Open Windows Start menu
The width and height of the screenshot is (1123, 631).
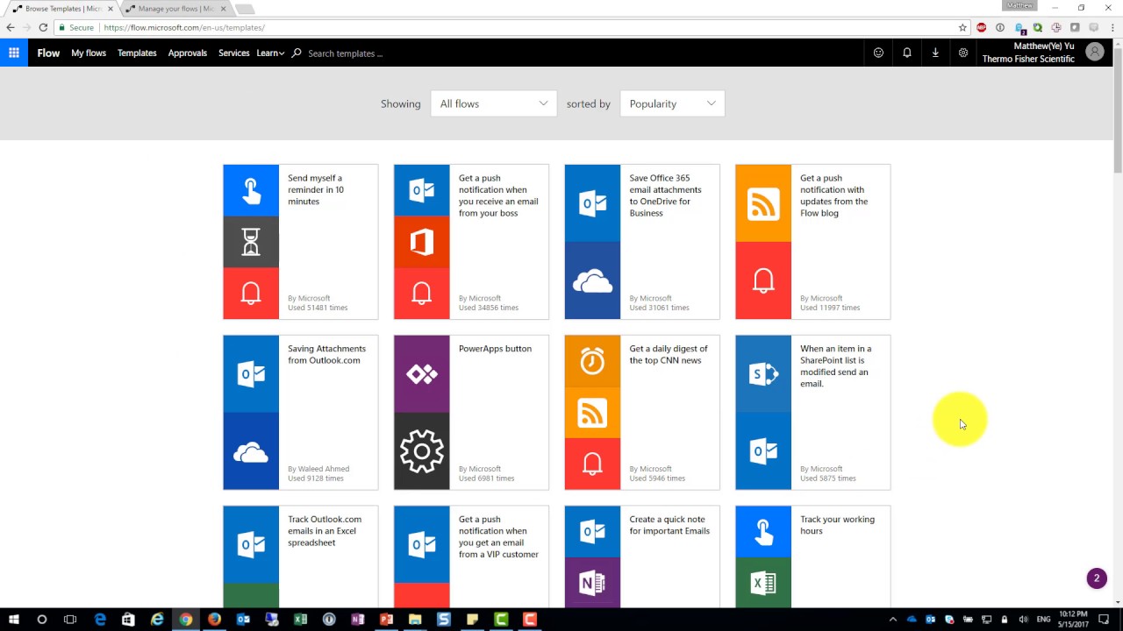pyautogui.click(x=13, y=619)
